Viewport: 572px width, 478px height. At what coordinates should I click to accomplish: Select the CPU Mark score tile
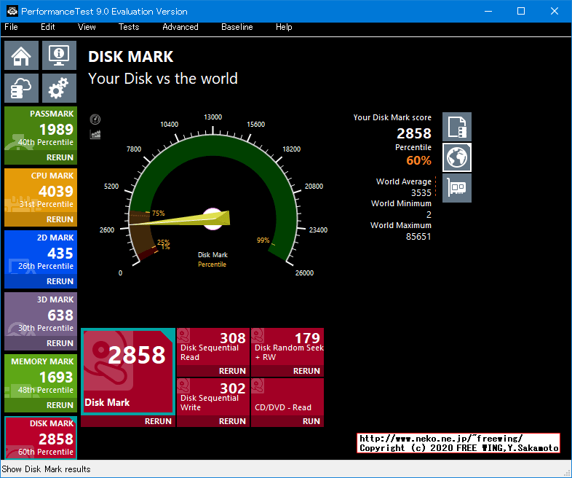pos(40,191)
